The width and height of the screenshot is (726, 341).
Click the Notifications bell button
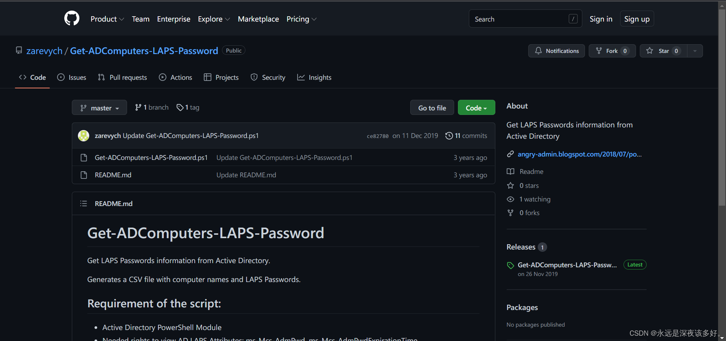[556, 51]
